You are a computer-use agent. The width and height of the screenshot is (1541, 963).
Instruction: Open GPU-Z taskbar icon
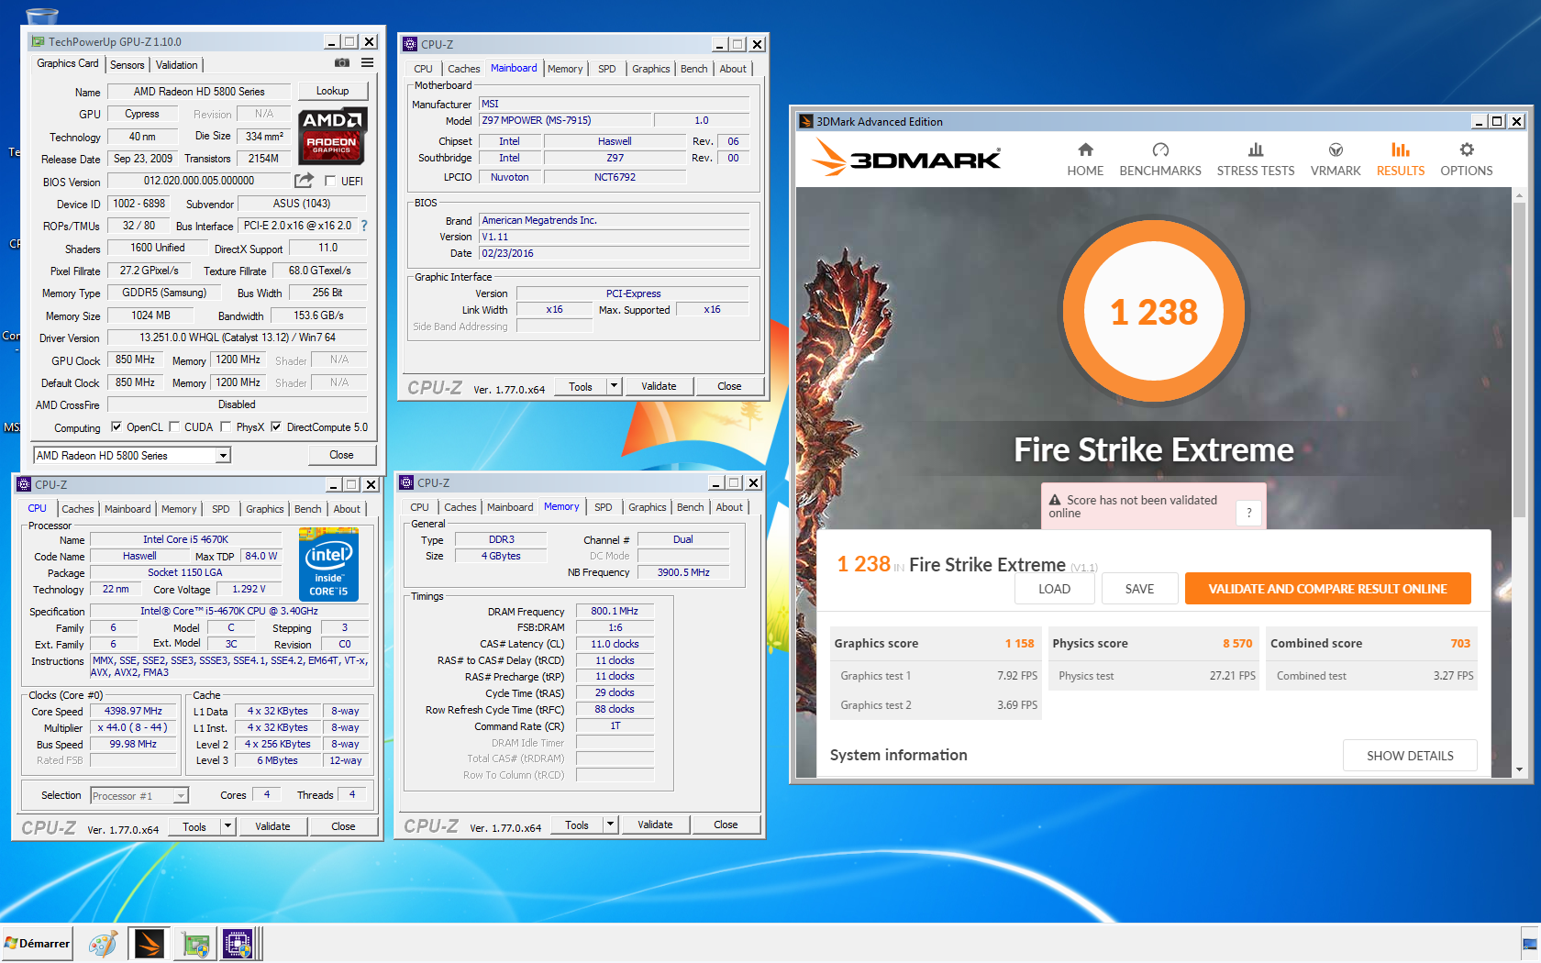coord(195,944)
